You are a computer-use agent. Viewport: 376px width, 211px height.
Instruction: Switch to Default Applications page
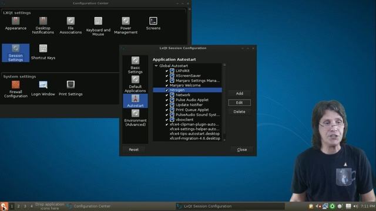135,84
